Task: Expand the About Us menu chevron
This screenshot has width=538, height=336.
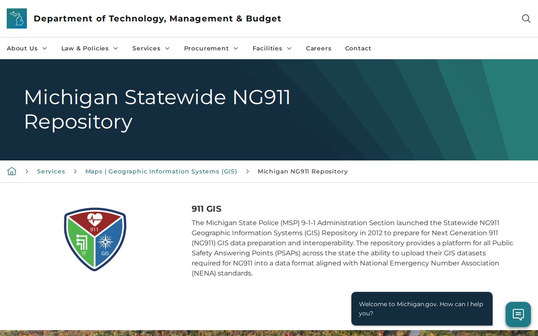Action: tap(45, 48)
